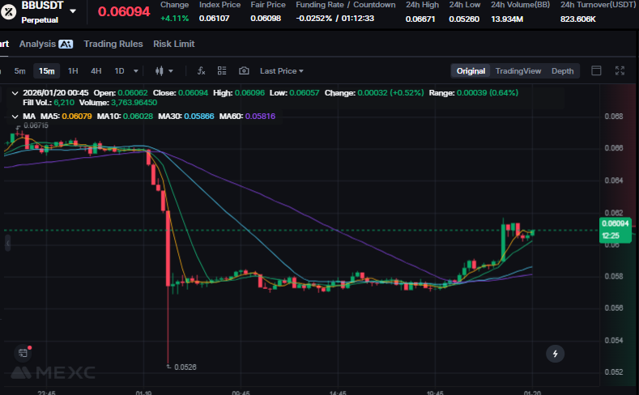Click the Volume value 3,763.96450
This screenshot has height=395, width=639.
(134, 103)
